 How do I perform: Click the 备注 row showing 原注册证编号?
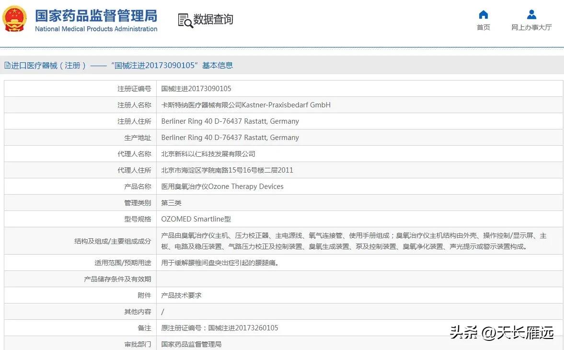point(219,327)
